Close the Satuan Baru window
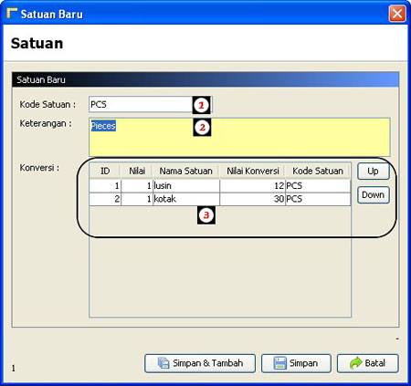The height and width of the screenshot is (386, 411). (397, 14)
